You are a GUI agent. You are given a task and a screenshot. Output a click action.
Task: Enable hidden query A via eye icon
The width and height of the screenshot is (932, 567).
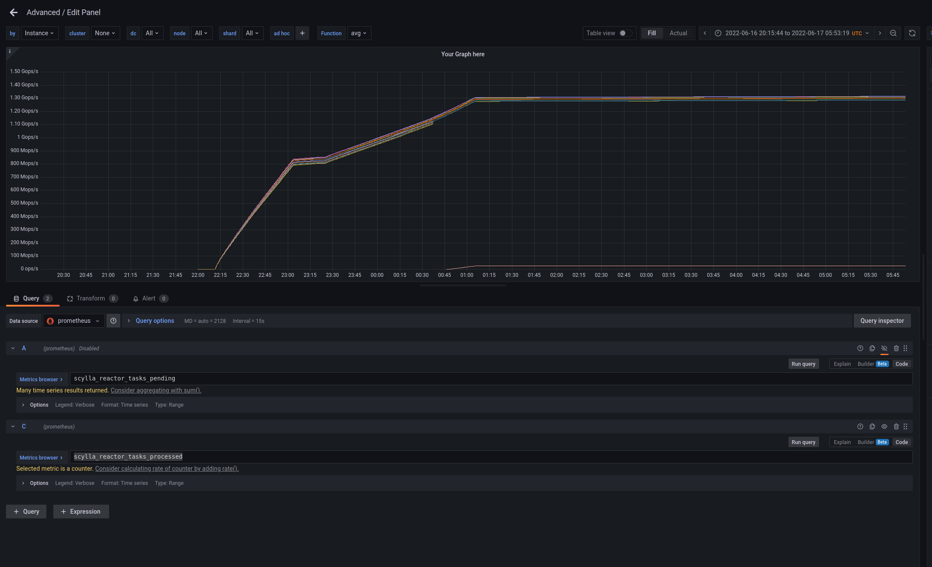[884, 348]
